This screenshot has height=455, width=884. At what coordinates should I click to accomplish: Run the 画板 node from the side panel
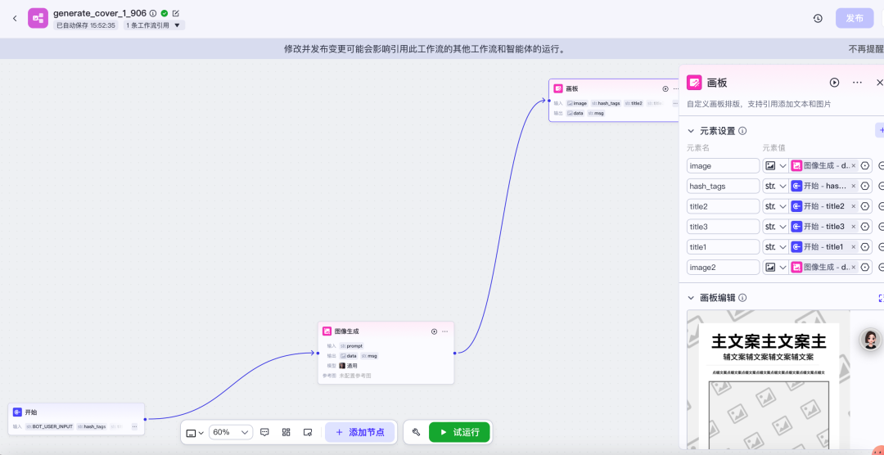[834, 83]
